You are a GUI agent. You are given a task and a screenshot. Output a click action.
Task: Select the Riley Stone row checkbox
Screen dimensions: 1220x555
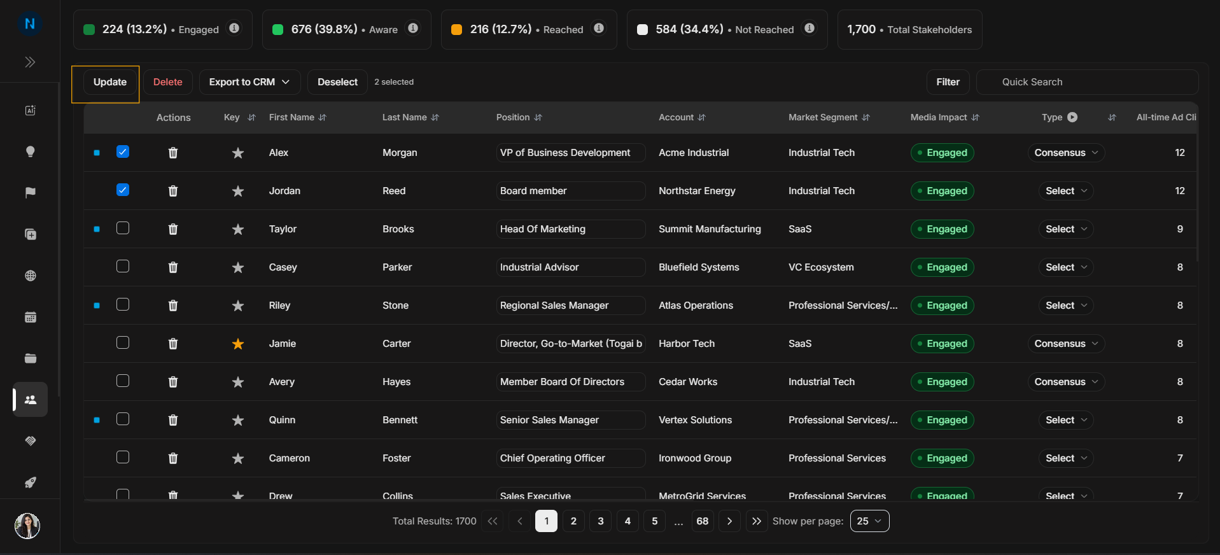(x=123, y=304)
